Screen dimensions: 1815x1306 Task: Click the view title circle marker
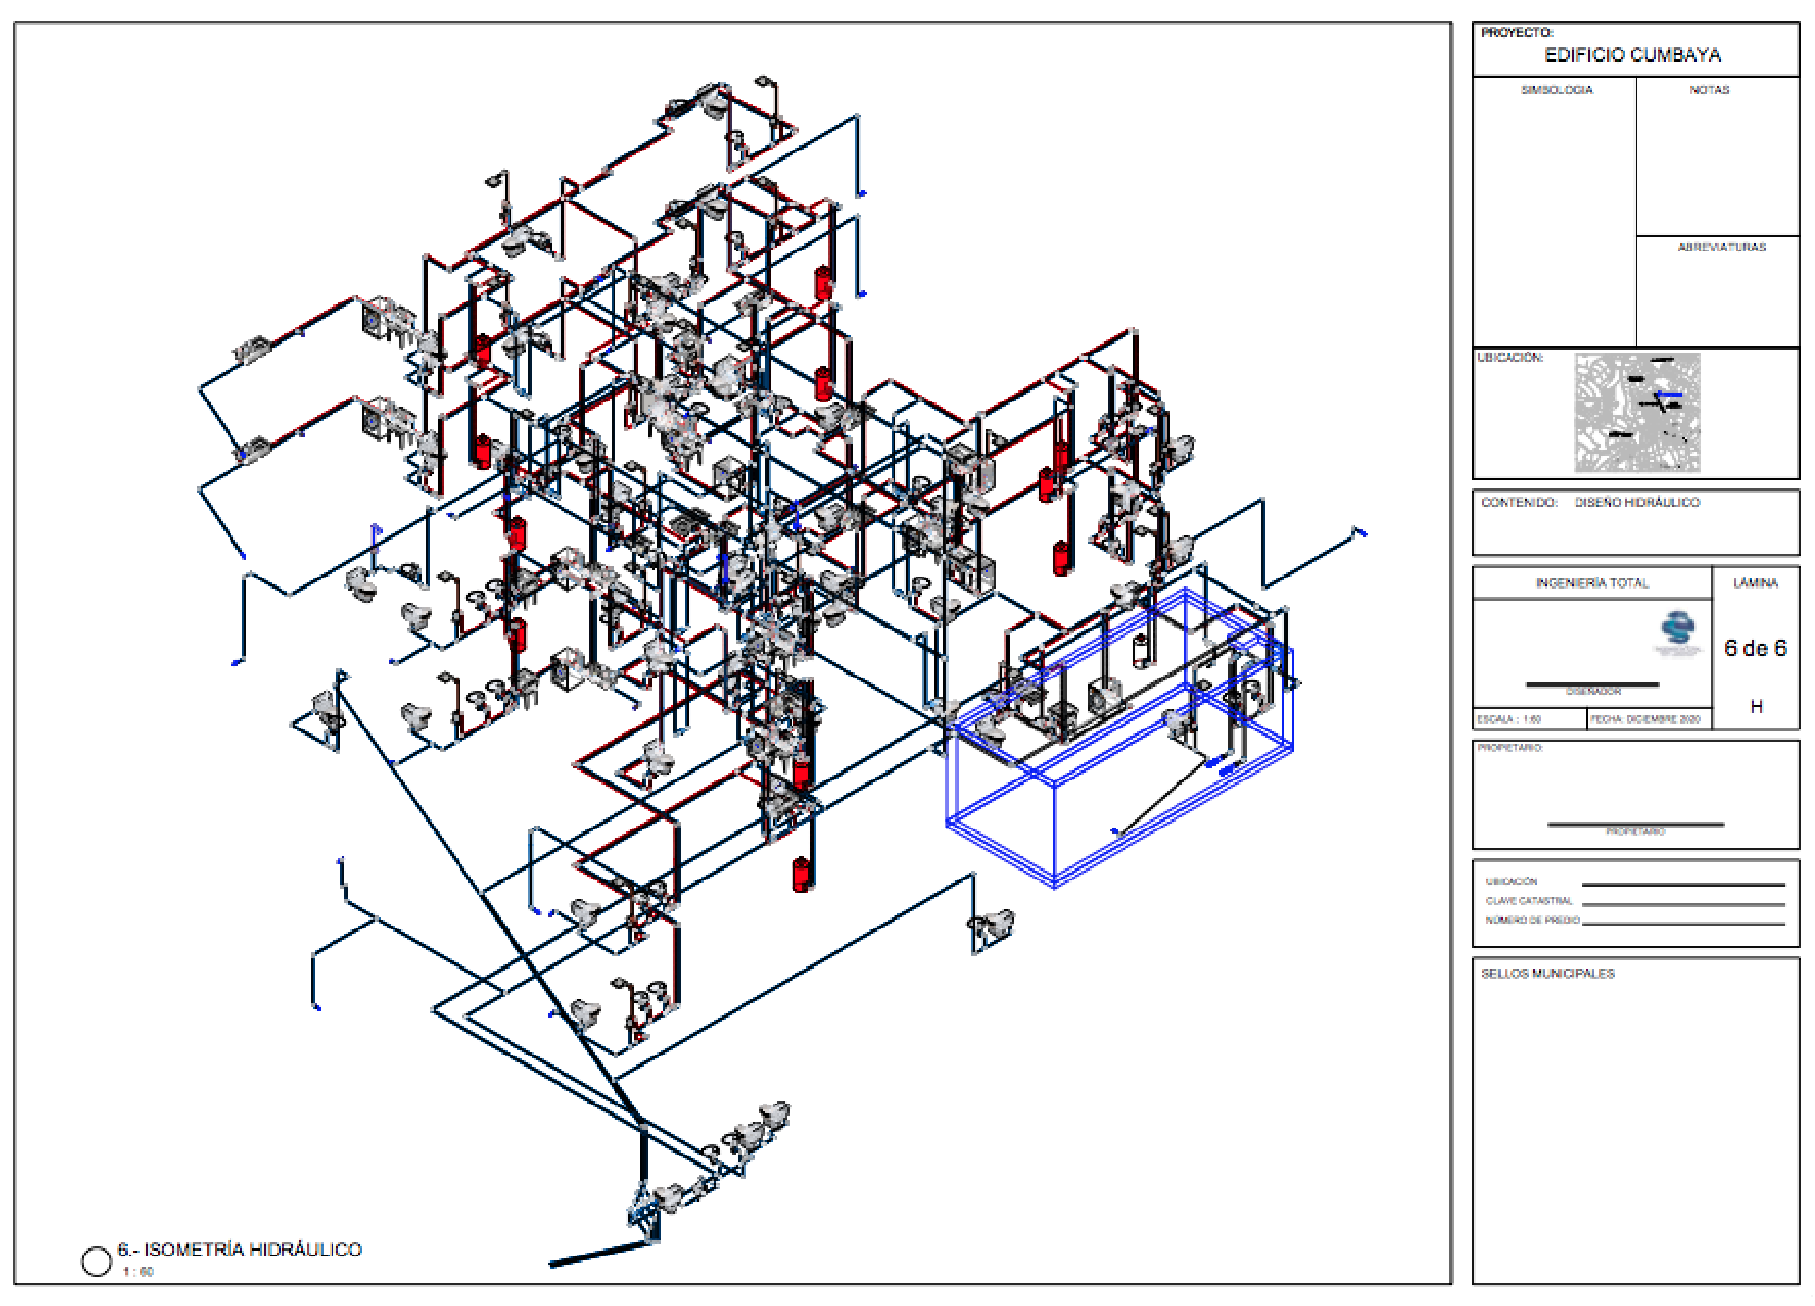tap(97, 1261)
